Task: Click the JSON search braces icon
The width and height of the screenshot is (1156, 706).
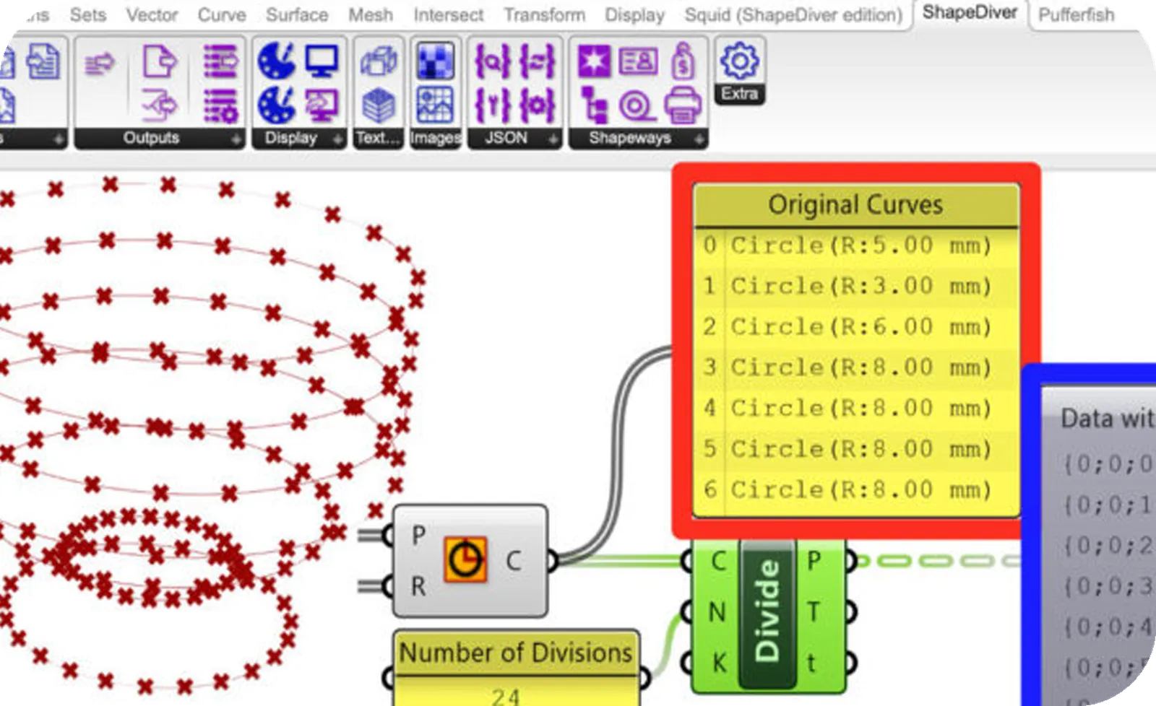Action: 491,61
